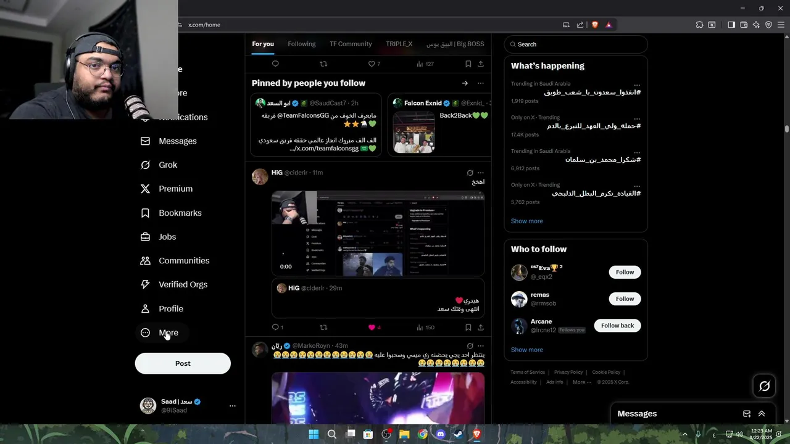Click Show more under What's happening

527,221
